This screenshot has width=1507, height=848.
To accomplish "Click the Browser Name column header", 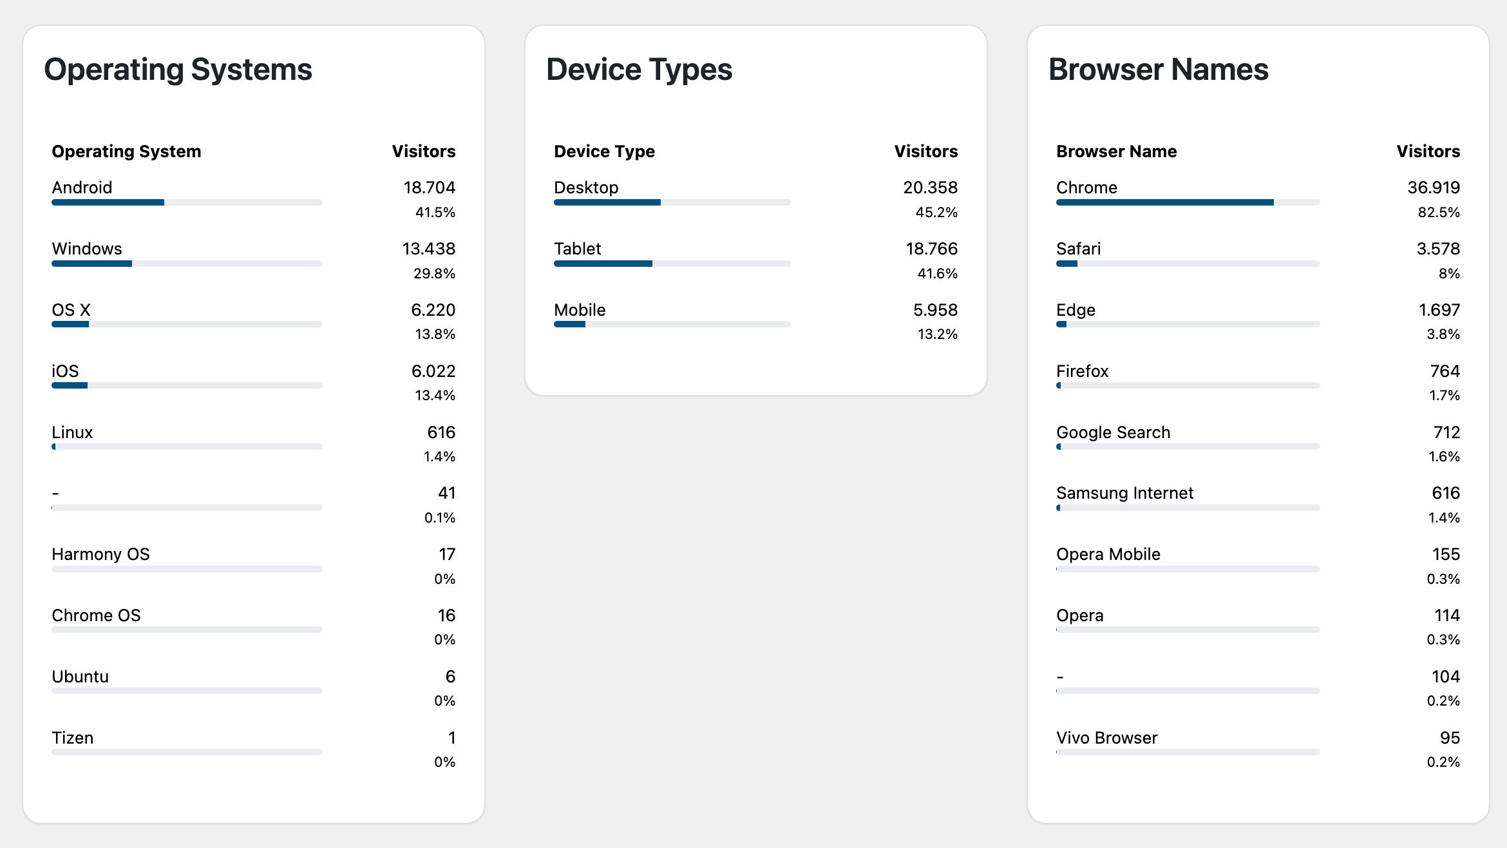I will [x=1116, y=151].
